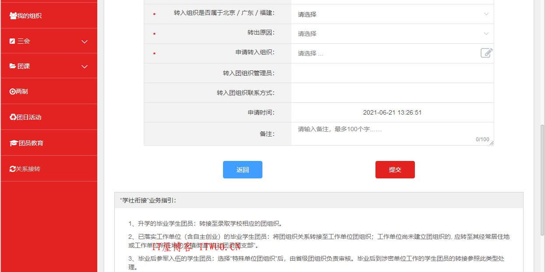This screenshot has width=545, height=272.
Task: Open the 转入组织是否属于北京/广东/福建 dropdown
Action: [x=392, y=14]
